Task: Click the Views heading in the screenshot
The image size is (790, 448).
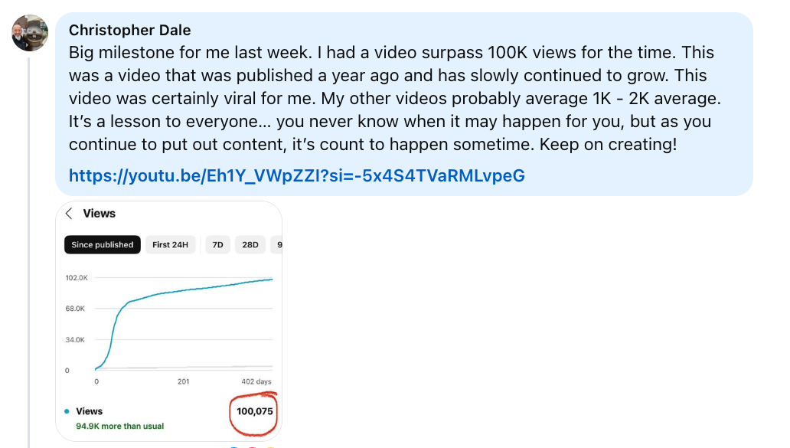Action: pyautogui.click(x=100, y=214)
